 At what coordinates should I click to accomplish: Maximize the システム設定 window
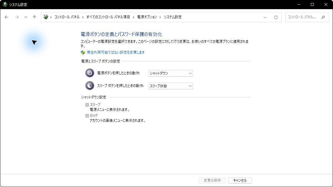coord(312,4)
